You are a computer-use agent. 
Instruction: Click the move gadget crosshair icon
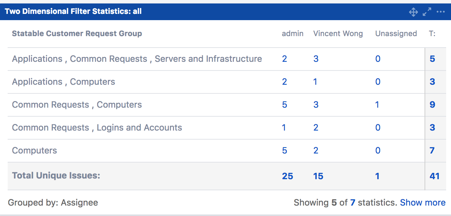click(x=413, y=12)
